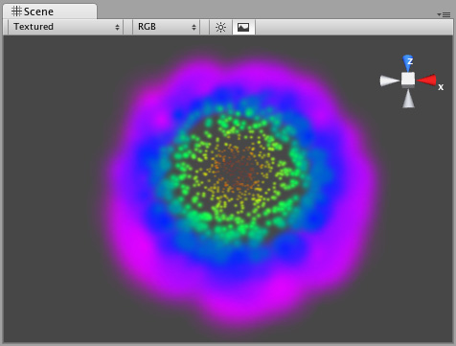
Task: Click the blue Z axis cone
Action: coord(408,63)
